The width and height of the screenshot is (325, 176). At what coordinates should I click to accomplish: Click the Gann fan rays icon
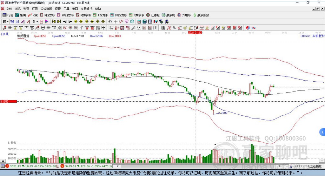pos(117,28)
